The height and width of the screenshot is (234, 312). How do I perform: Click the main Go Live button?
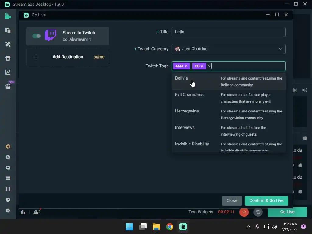[x=287, y=212]
